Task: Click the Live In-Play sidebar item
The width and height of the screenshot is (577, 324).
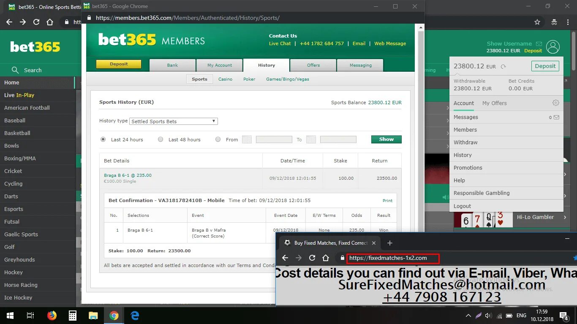Action: [37, 95]
